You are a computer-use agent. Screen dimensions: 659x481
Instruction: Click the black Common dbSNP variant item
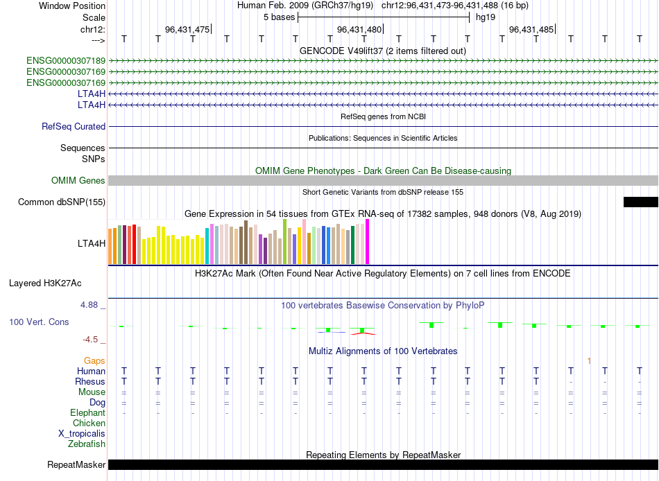pos(640,202)
